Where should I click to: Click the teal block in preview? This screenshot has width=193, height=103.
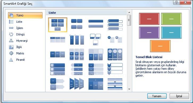coord(171,32)
